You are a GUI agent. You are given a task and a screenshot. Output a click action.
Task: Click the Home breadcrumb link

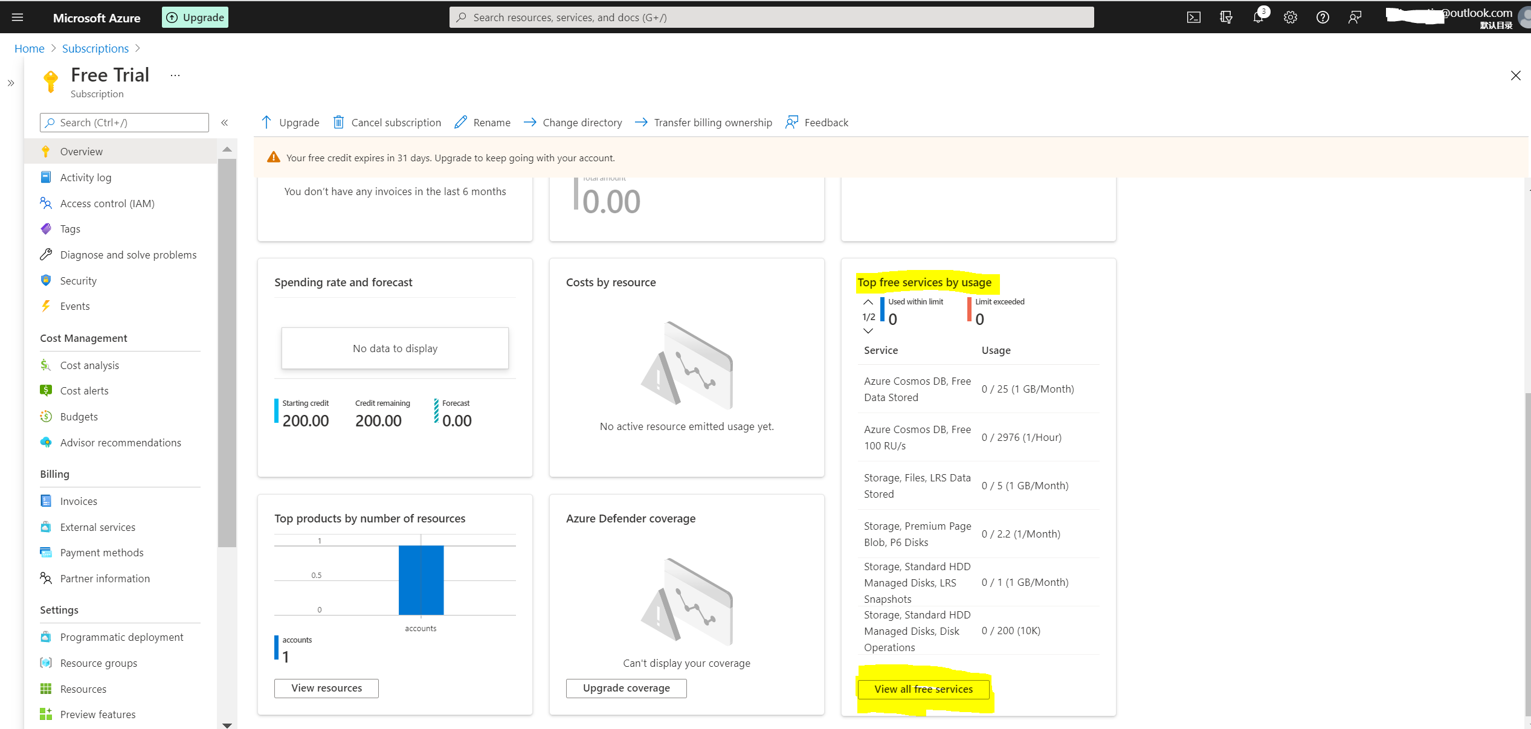(x=30, y=48)
